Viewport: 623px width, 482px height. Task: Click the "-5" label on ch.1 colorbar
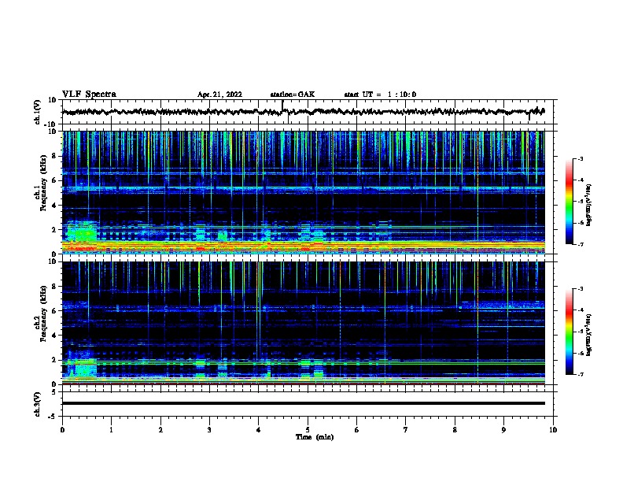(x=580, y=202)
